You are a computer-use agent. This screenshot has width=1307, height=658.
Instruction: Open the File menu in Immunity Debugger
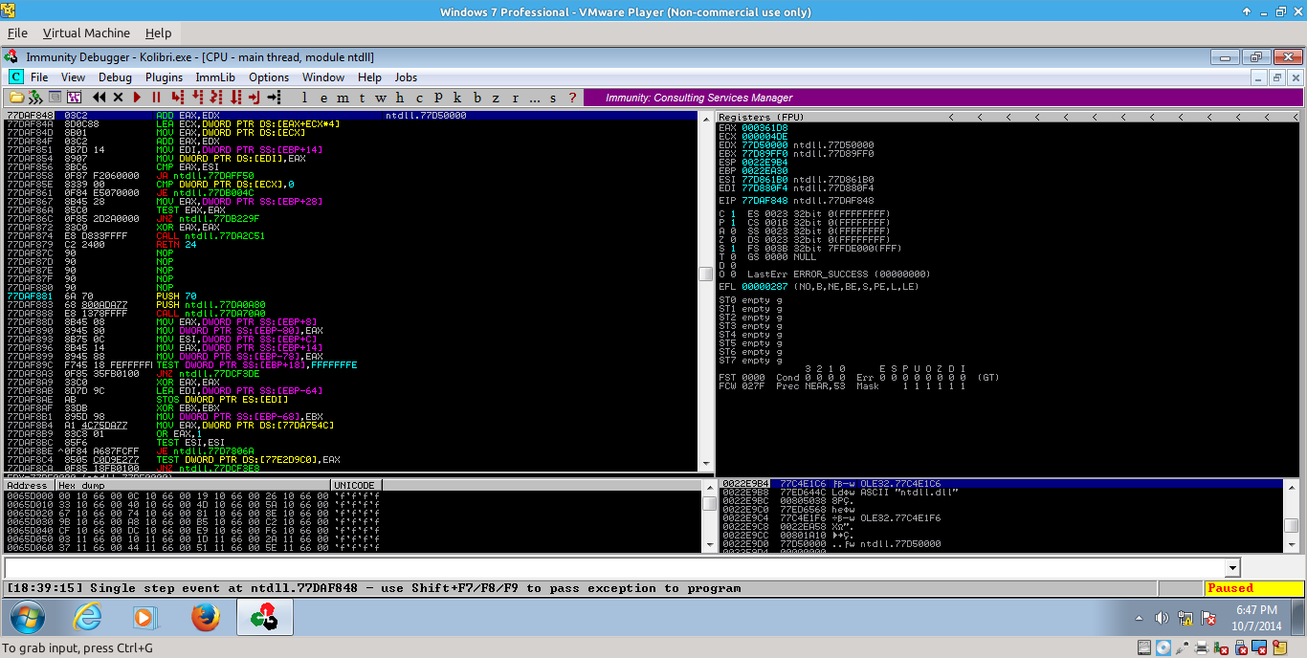click(39, 77)
